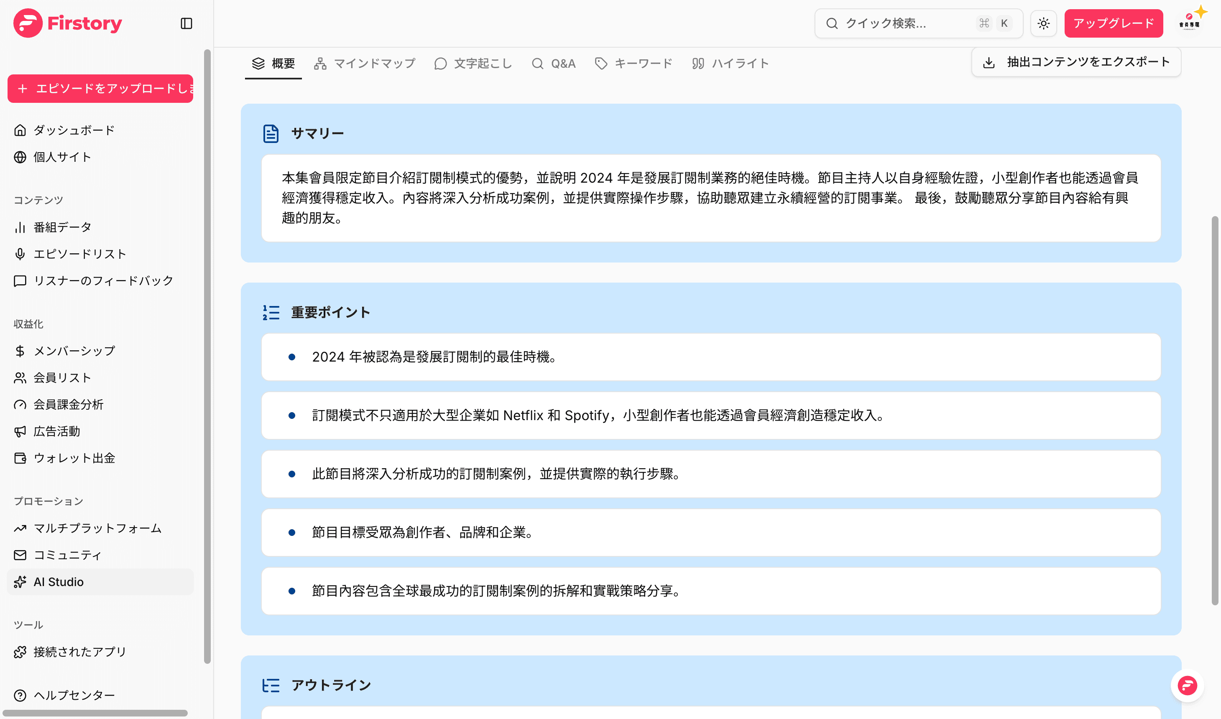Click the アウトライン list icon
Viewport: 1221px width, 719px height.
point(271,686)
